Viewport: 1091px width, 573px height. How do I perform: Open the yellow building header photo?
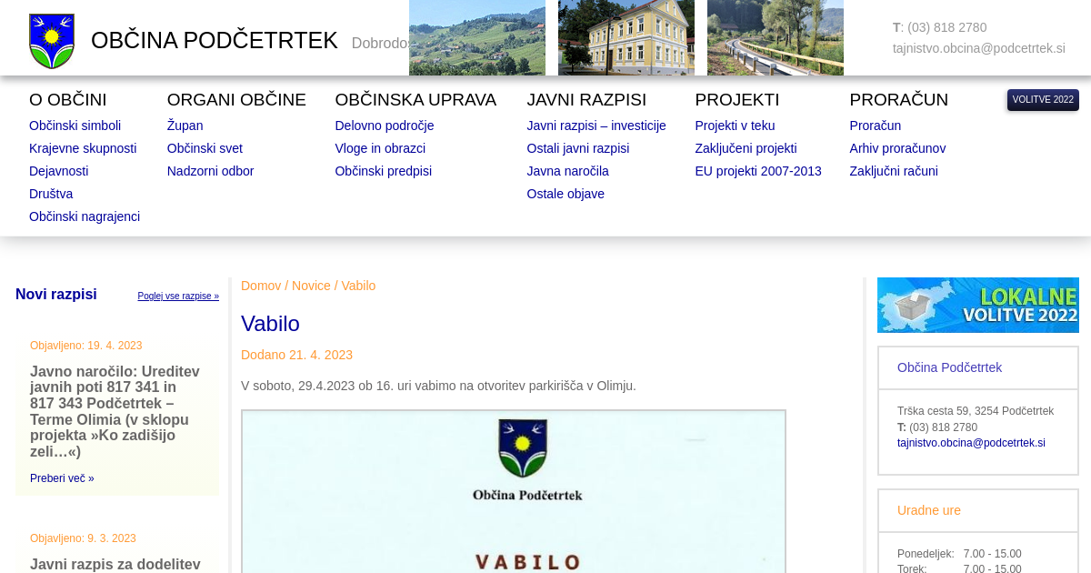pyautogui.click(x=626, y=37)
